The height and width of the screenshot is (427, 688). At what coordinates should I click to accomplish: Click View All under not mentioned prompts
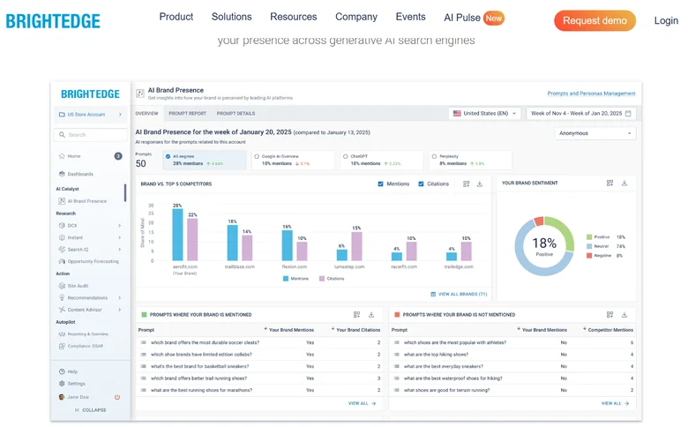coord(615,403)
